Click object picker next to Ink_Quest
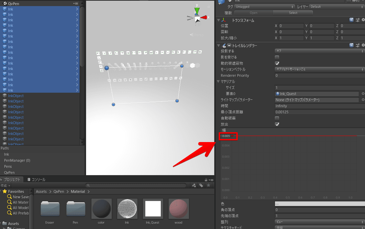The width and height of the screenshot is (365, 229). coord(363,94)
